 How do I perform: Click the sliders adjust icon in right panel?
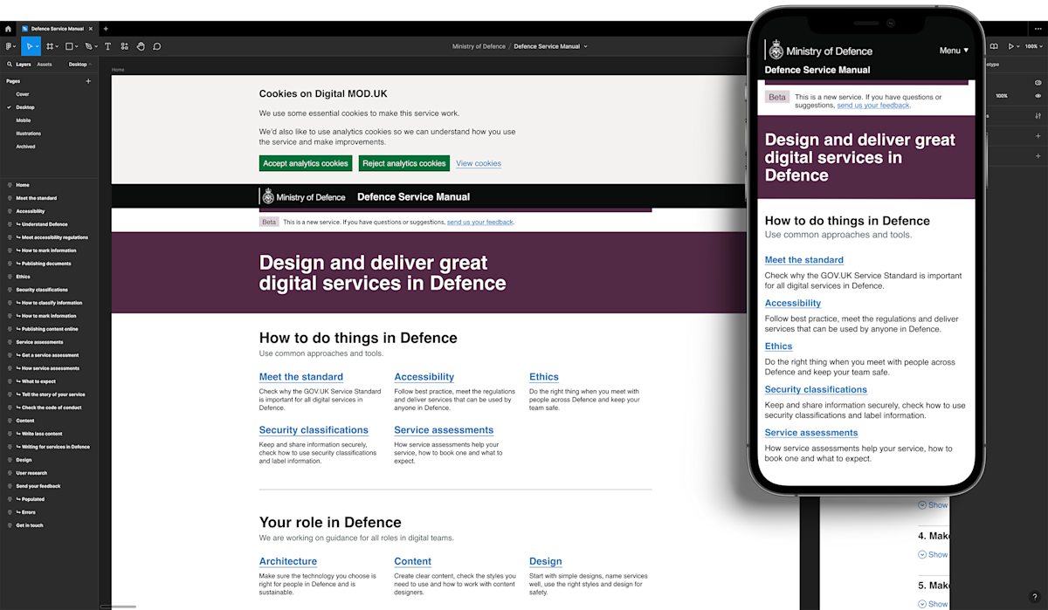pos(1038,116)
